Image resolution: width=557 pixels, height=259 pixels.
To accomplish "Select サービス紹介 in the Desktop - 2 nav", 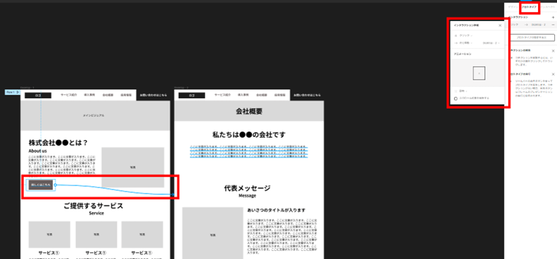I will coord(223,95).
